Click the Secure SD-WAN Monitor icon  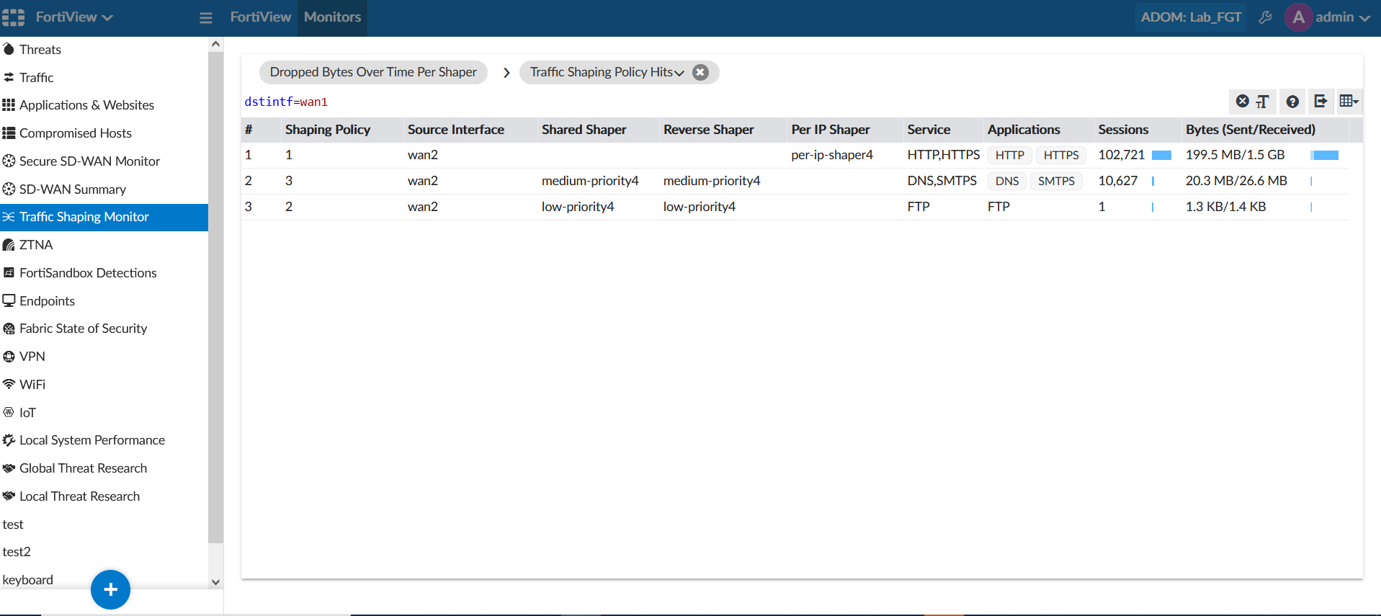9,161
